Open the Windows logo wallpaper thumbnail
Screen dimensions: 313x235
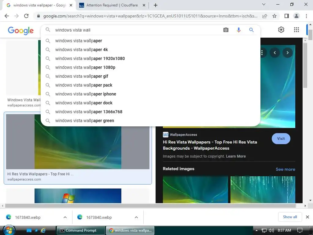click(78, 196)
